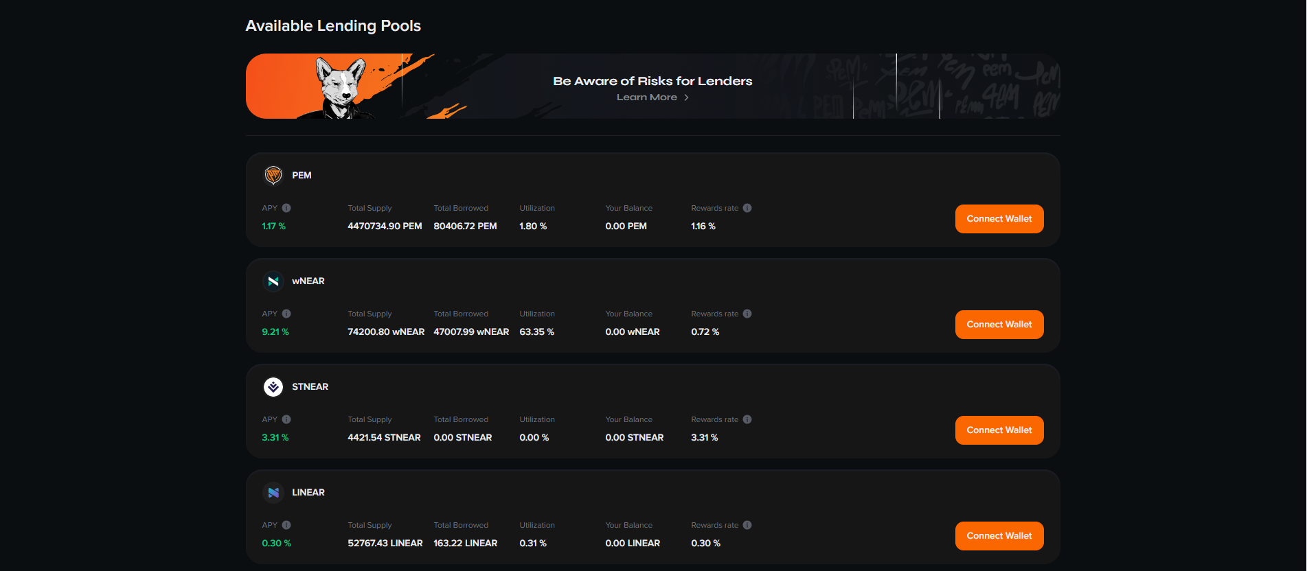The image size is (1307, 571).
Task: Open the Learn More risks link
Action: 646,97
